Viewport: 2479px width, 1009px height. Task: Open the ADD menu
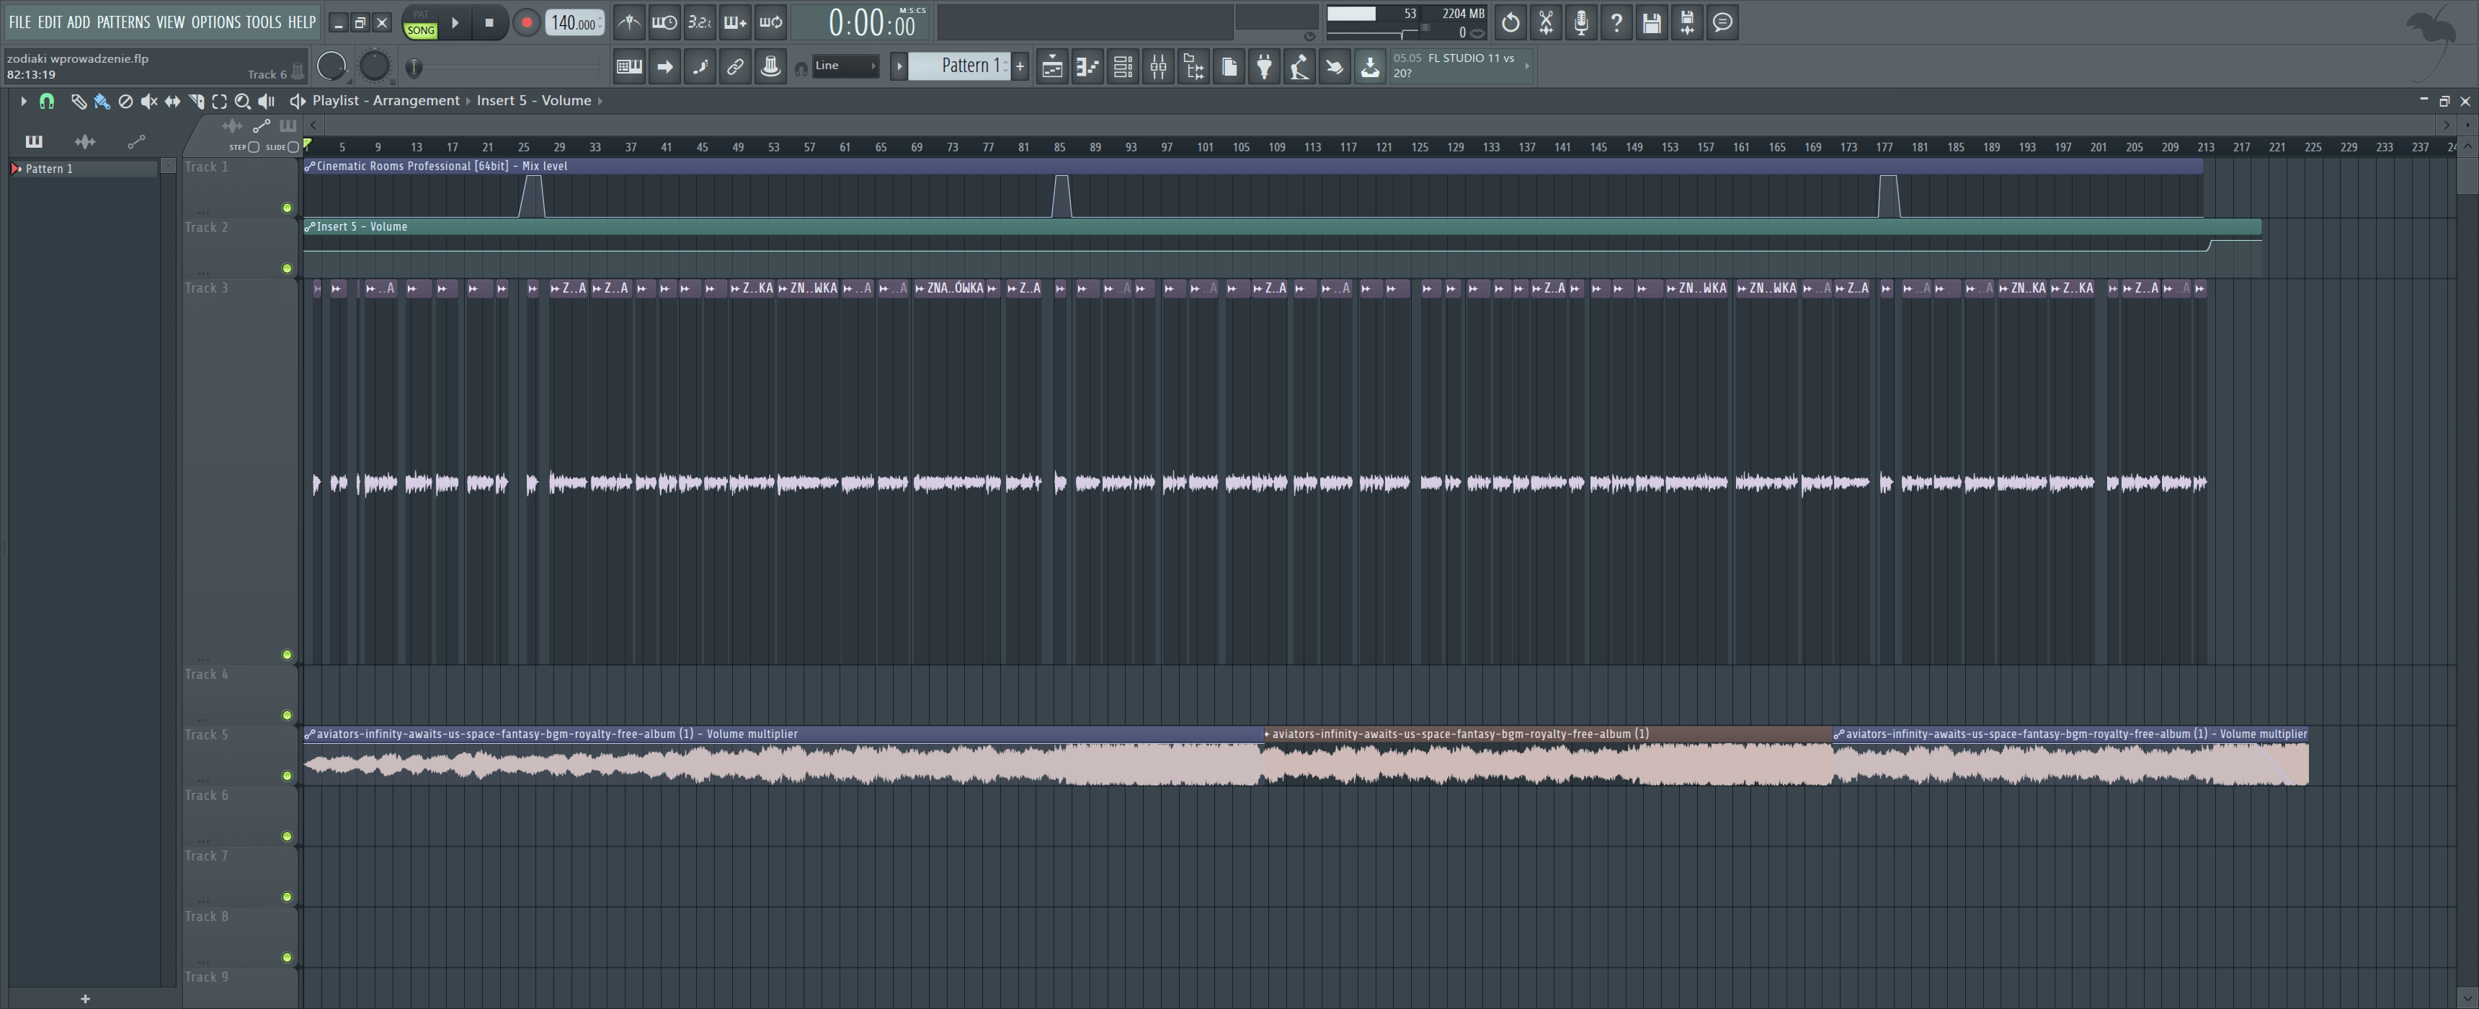point(79,22)
